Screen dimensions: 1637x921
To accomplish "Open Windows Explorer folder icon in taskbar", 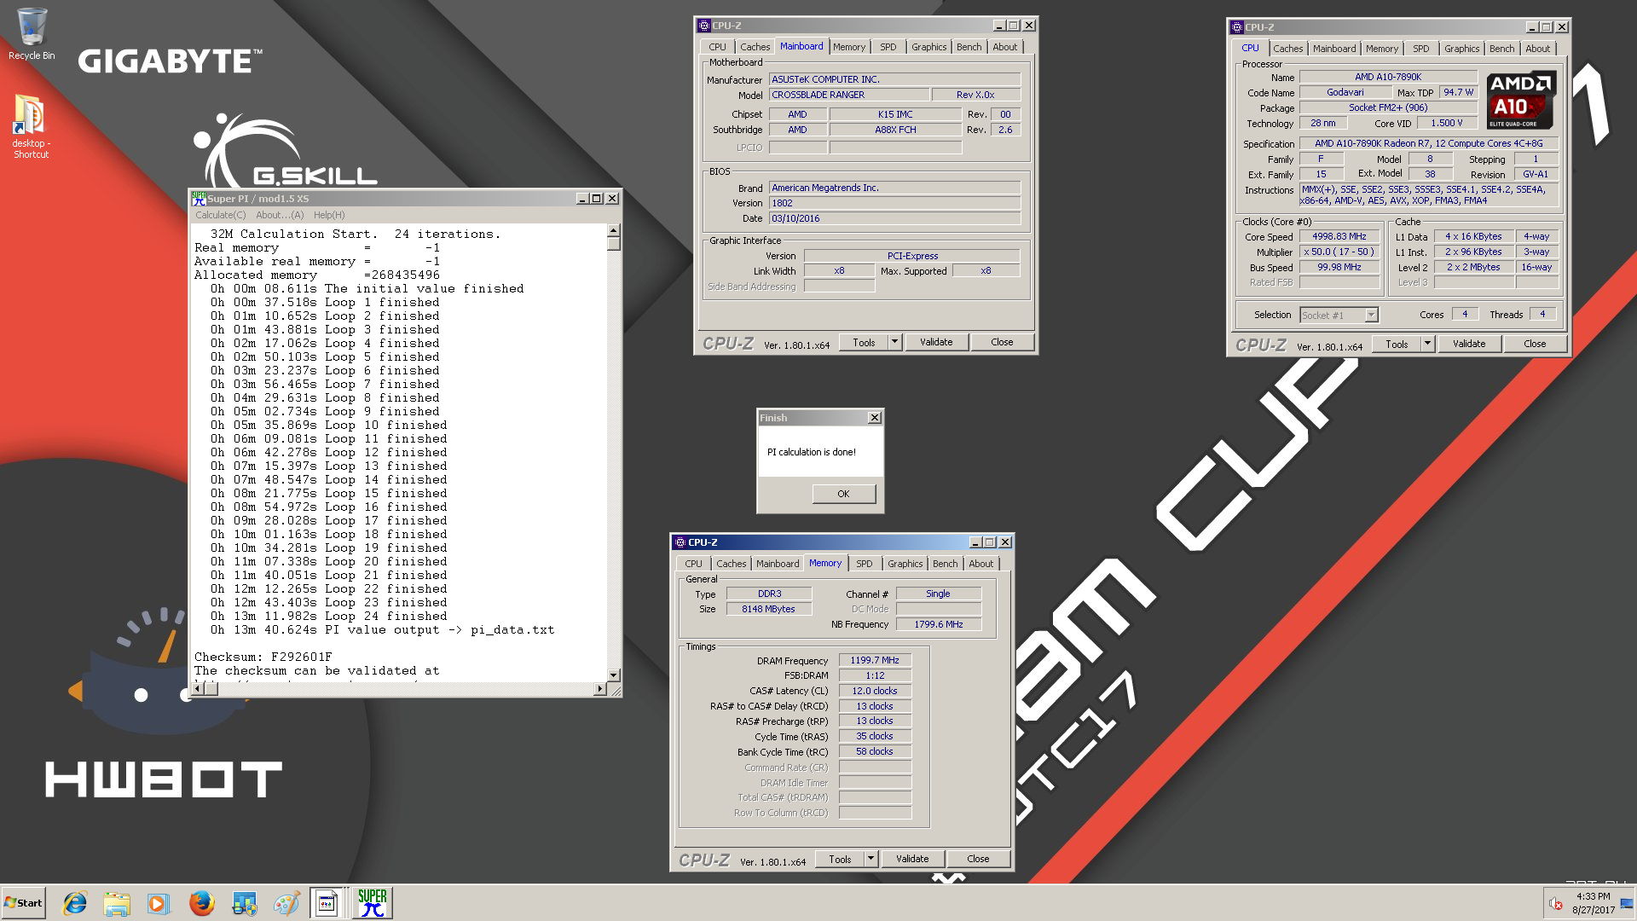I will [x=117, y=903].
